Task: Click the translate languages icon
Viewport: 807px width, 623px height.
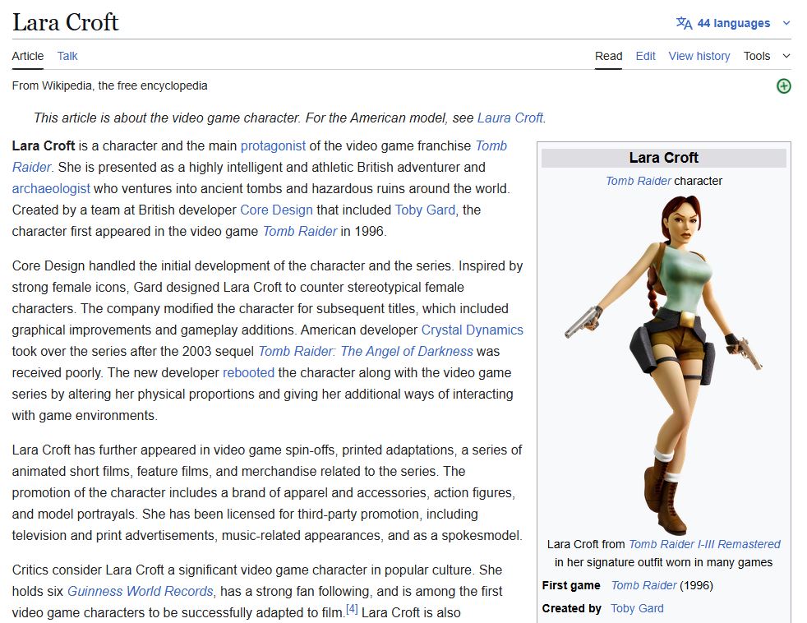Action: point(684,23)
